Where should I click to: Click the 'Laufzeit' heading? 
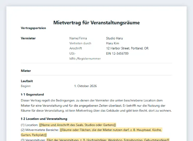(x=27, y=81)
